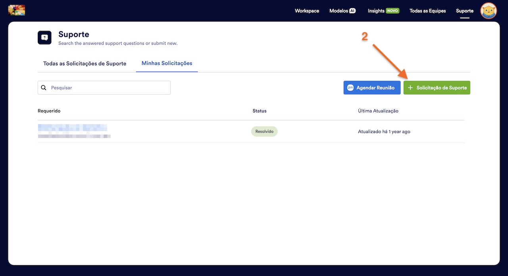
Task: Switch to Todas as Solicitações de Suporte tab
Action: (85, 63)
